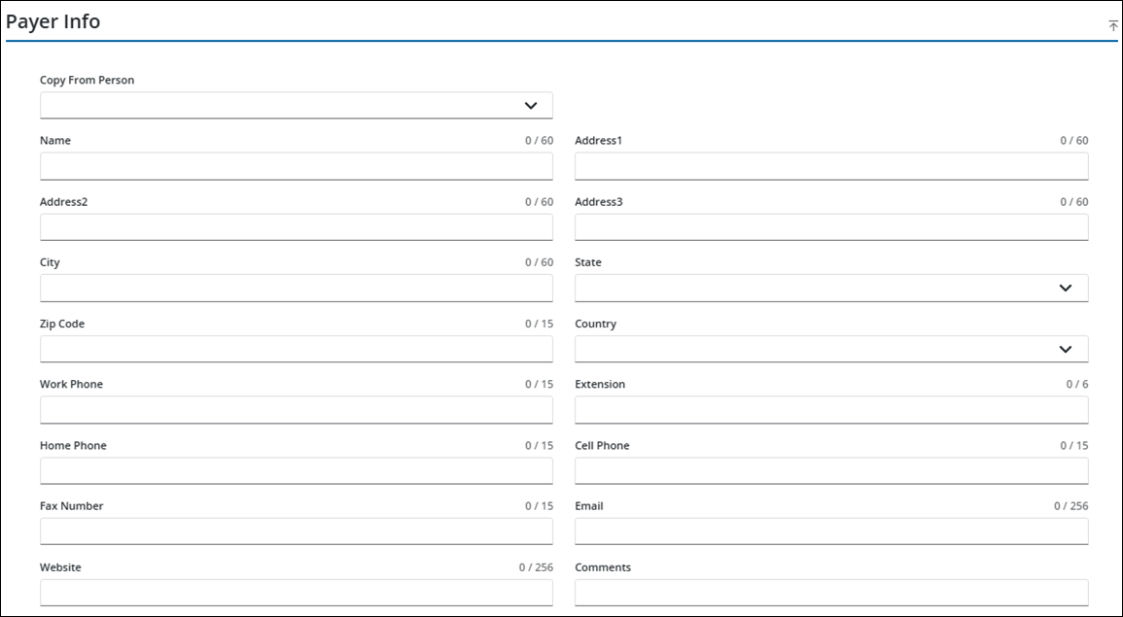This screenshot has width=1123, height=617.
Task: Click the Home Phone text box
Action: click(x=296, y=471)
